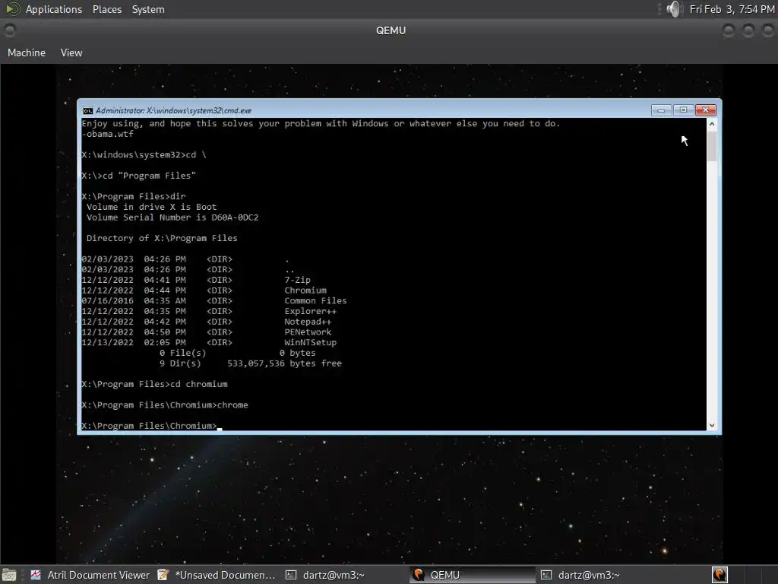Click the cmd scrollbar thumb
The height and width of the screenshot is (584, 778).
point(712,147)
